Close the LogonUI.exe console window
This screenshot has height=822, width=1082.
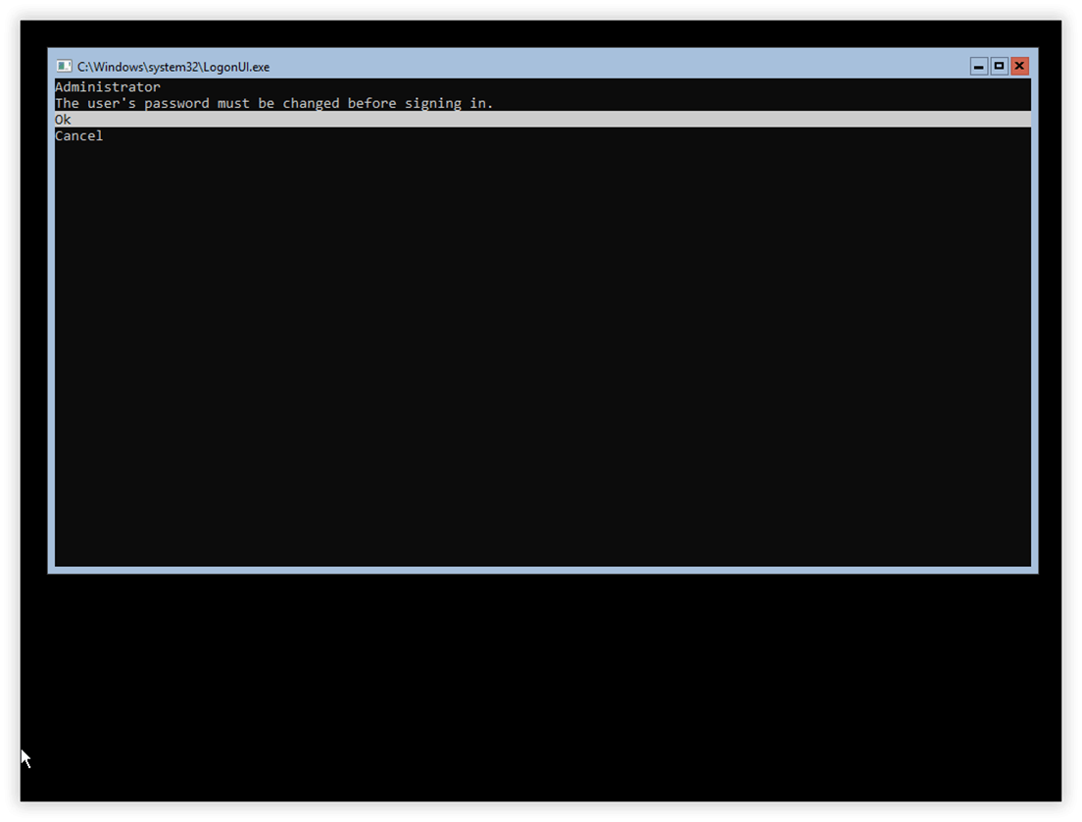tap(1019, 67)
